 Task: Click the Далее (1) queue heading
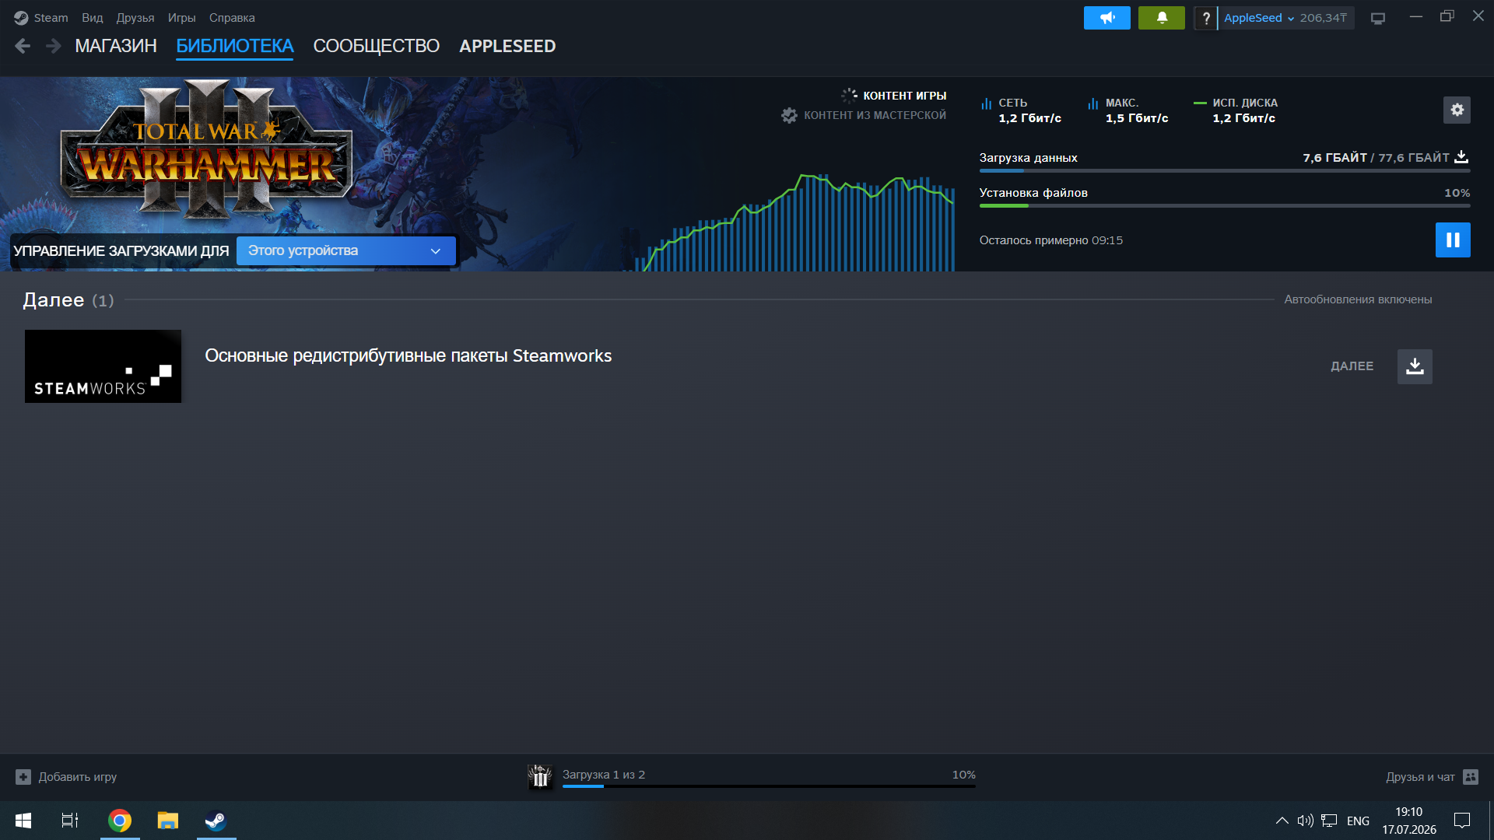click(68, 299)
